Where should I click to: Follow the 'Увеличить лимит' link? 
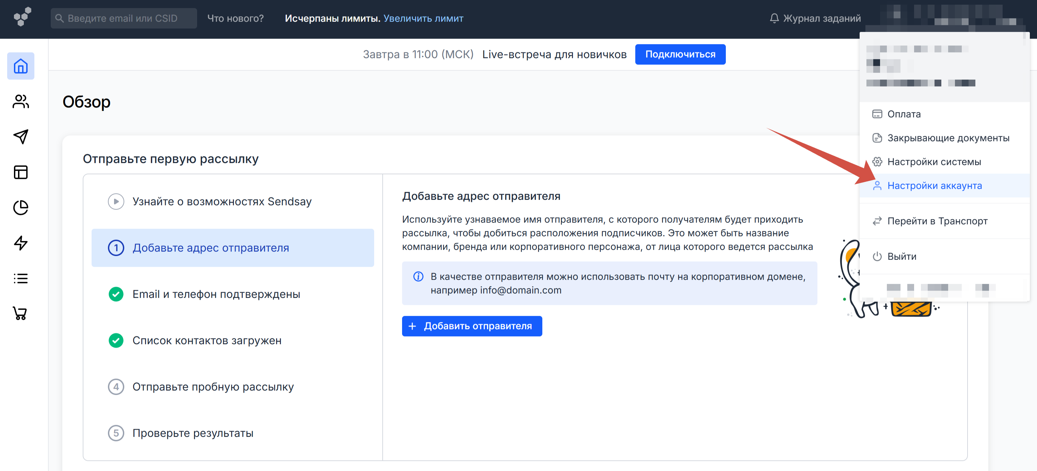tap(423, 18)
